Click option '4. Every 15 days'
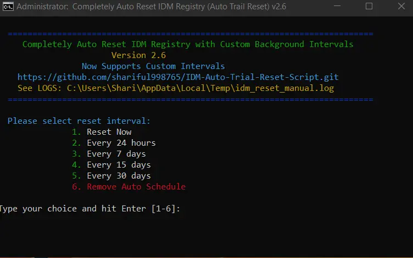The width and height of the screenshot is (413, 258). click(x=111, y=165)
